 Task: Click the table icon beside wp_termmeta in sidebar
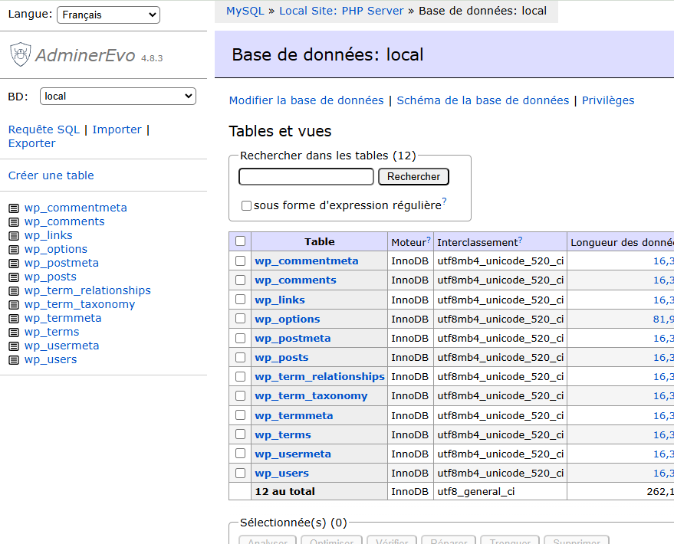pos(13,319)
